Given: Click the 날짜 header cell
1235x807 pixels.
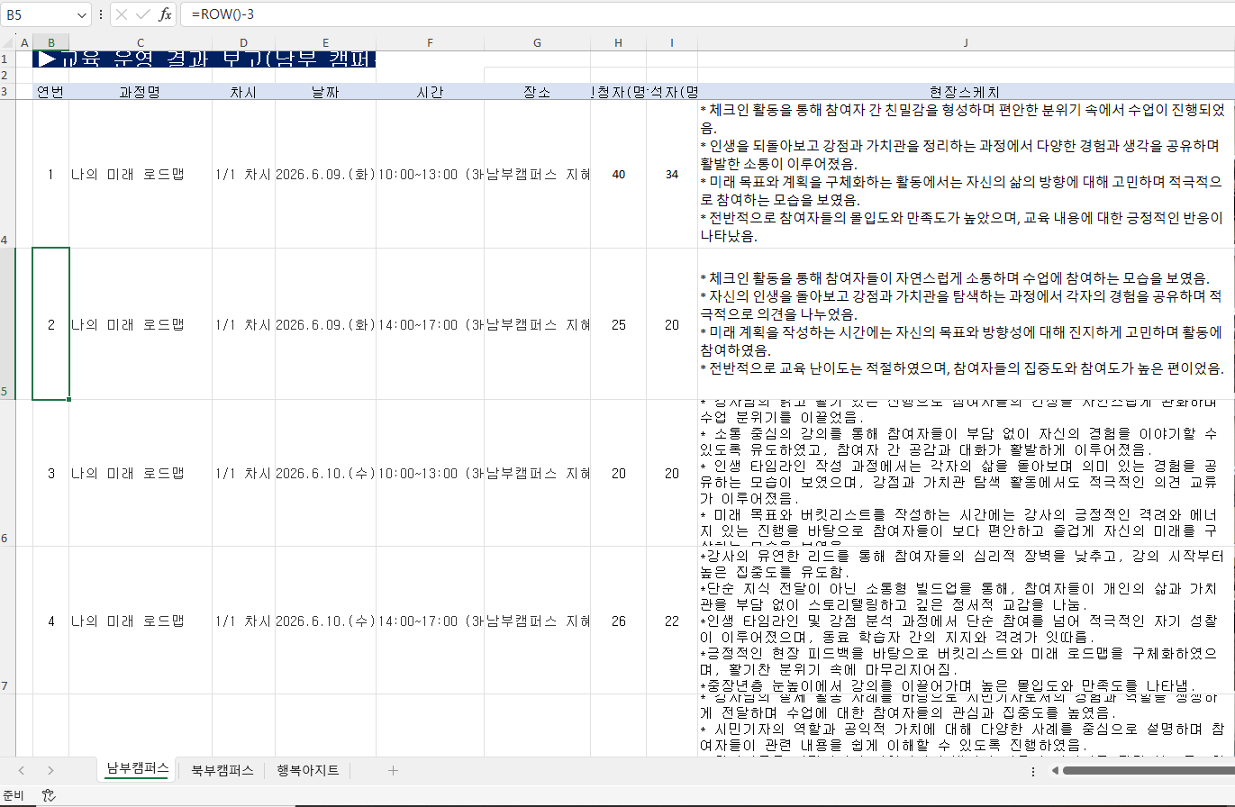Looking at the screenshot, I should pyautogui.click(x=325, y=91).
